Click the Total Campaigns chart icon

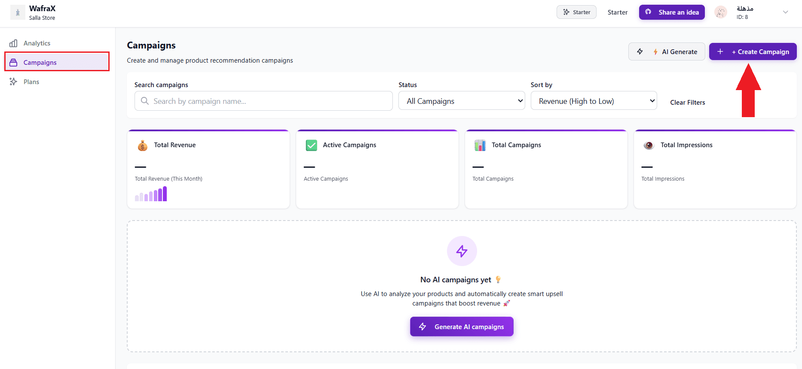[x=480, y=145]
